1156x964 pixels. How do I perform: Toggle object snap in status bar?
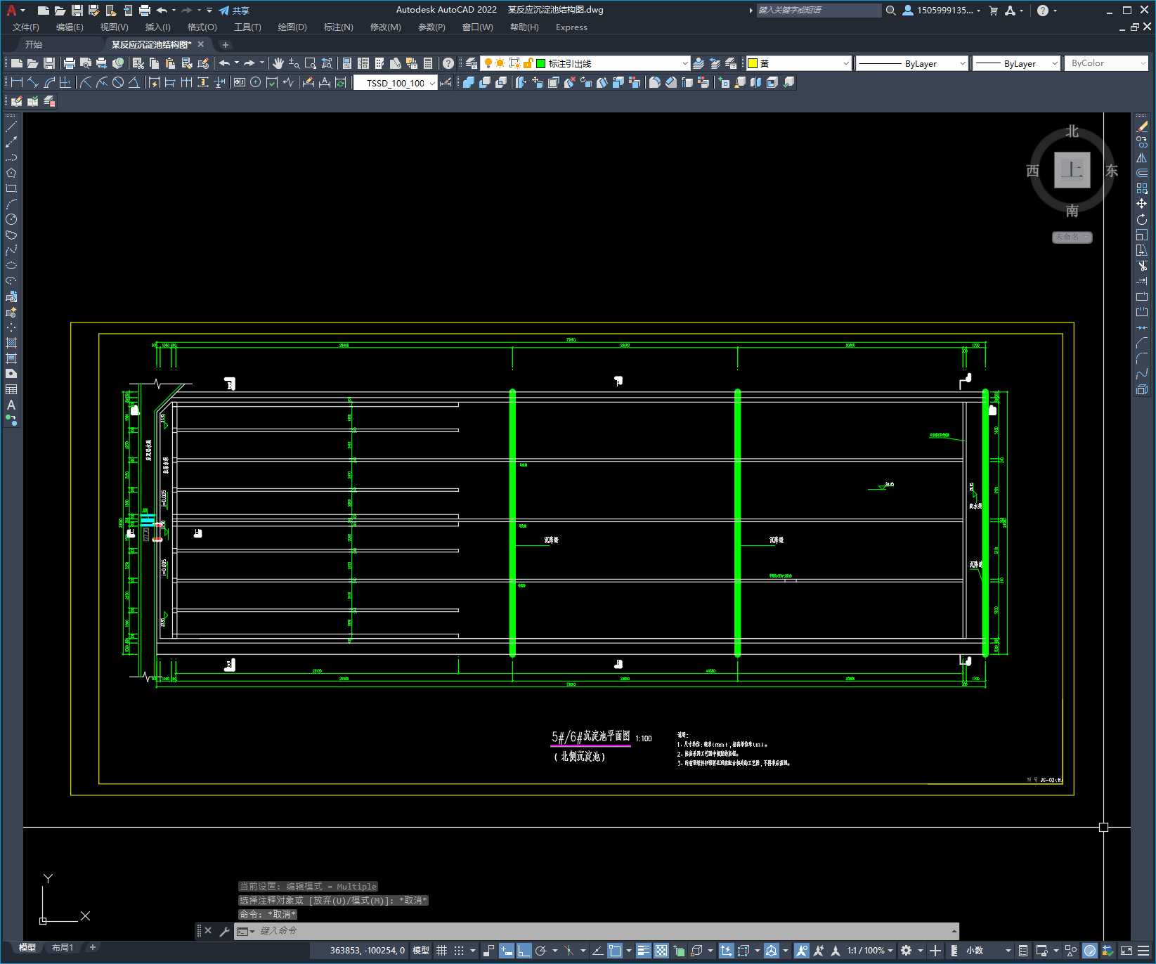[x=615, y=951]
